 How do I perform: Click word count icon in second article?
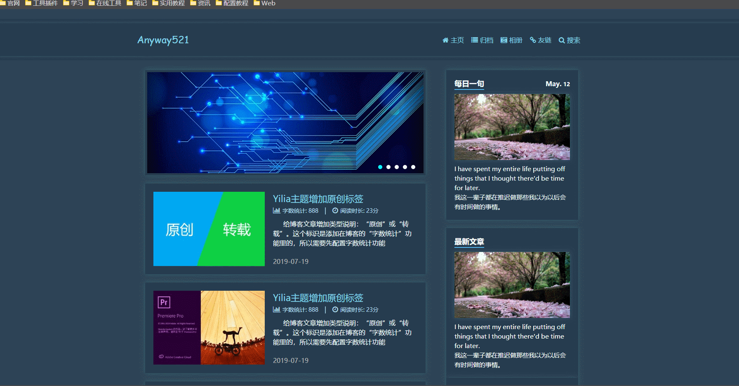click(x=276, y=310)
